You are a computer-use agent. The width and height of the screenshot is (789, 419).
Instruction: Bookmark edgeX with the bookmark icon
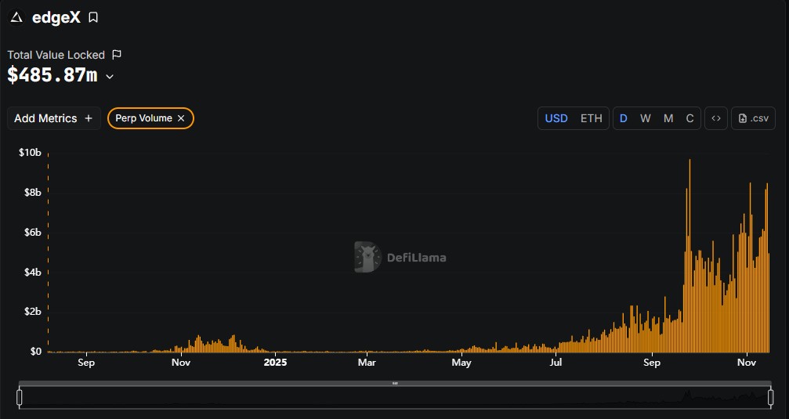(93, 17)
